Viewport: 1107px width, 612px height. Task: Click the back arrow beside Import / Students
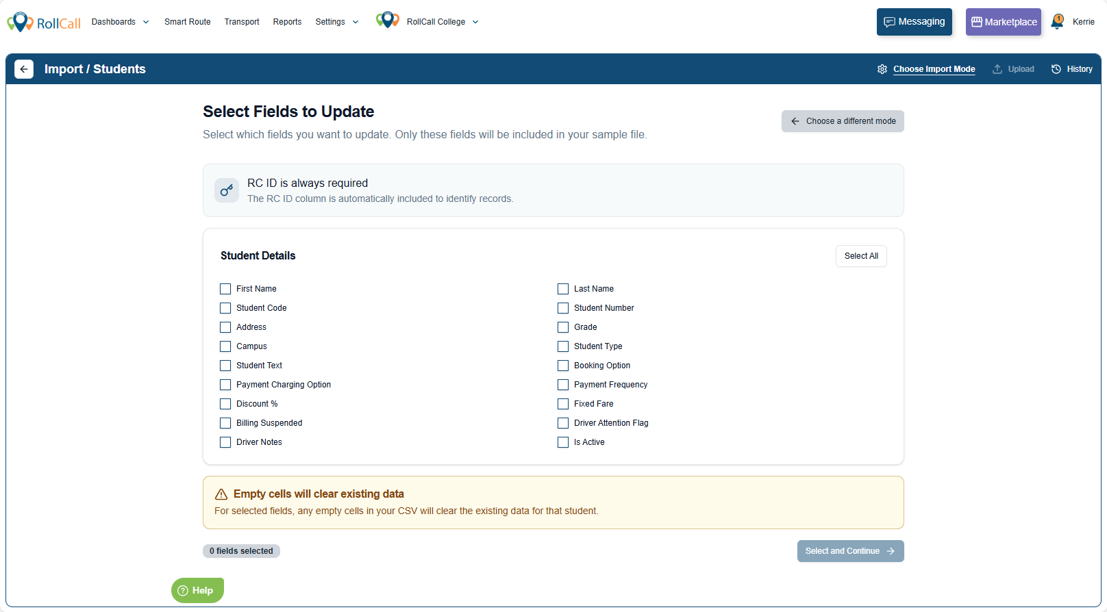click(x=24, y=69)
